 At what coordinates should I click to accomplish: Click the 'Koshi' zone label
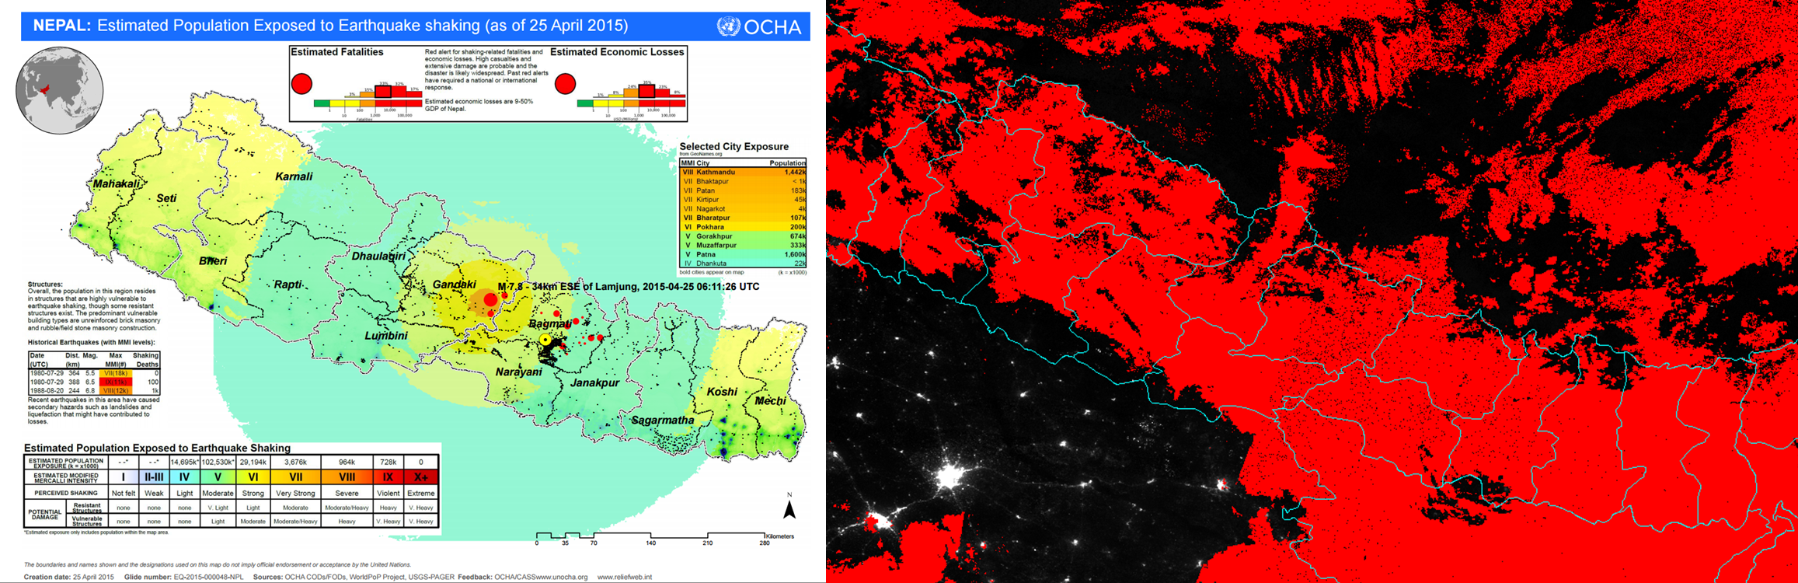coord(722,392)
